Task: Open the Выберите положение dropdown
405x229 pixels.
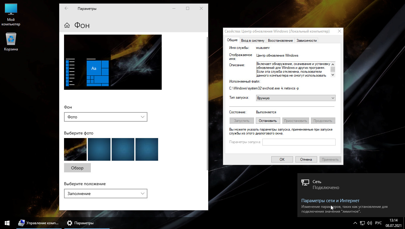Action: click(106, 194)
